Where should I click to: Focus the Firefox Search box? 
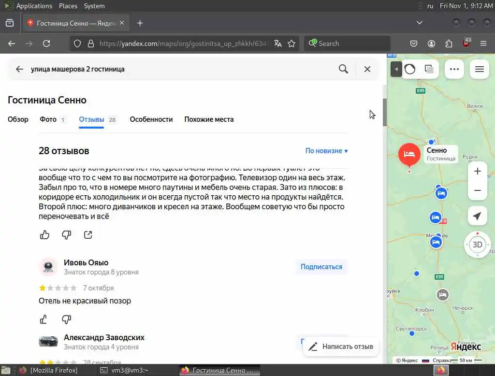click(x=347, y=43)
